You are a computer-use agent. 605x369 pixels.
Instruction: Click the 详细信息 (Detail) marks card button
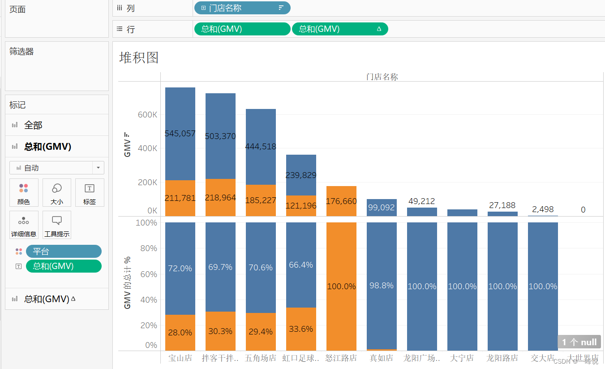tap(24, 225)
